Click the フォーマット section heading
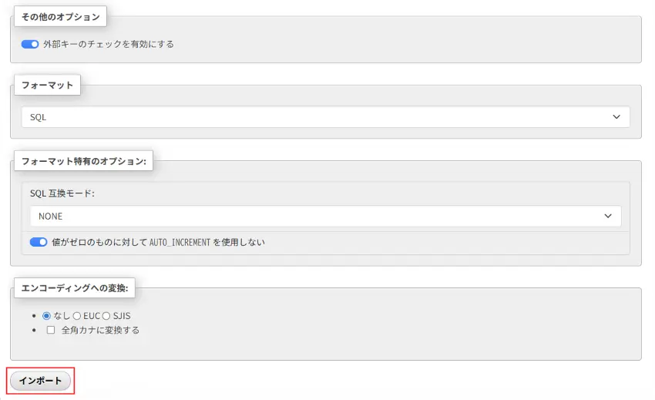 tap(47, 86)
